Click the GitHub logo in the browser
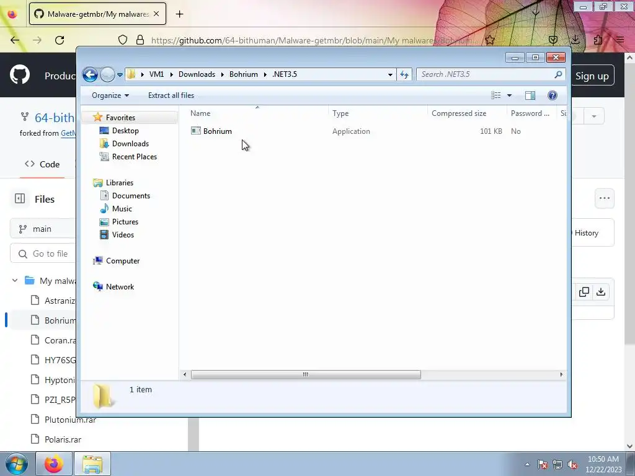 coord(20,75)
